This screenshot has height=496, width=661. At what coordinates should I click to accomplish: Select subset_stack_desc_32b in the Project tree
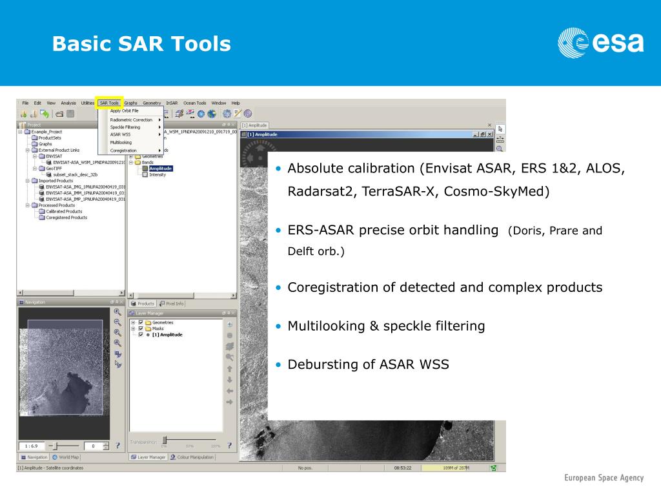coord(75,174)
